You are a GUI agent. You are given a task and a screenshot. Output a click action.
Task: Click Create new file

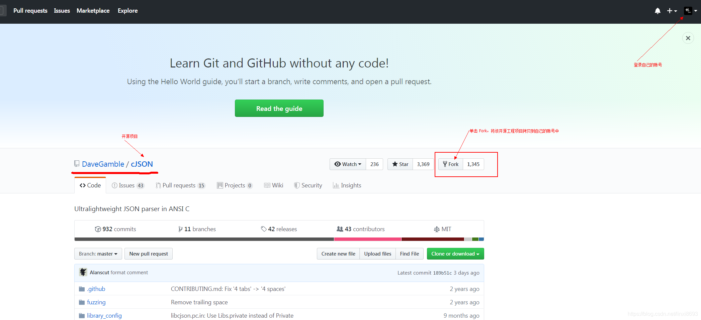(x=338, y=254)
